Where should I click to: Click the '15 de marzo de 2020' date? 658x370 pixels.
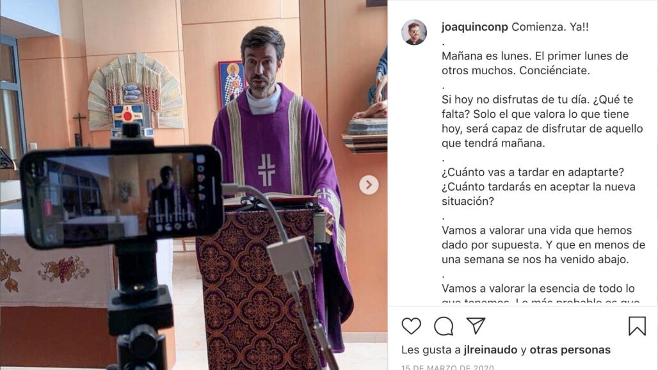(x=447, y=367)
